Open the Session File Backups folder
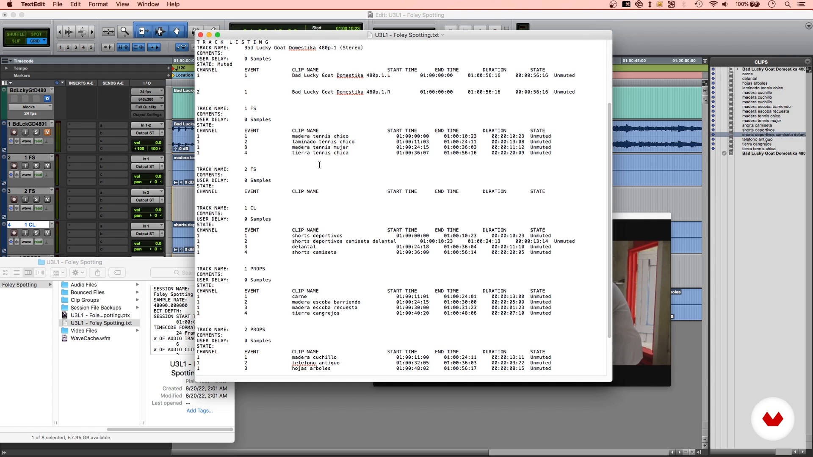The image size is (813, 457). (x=96, y=308)
